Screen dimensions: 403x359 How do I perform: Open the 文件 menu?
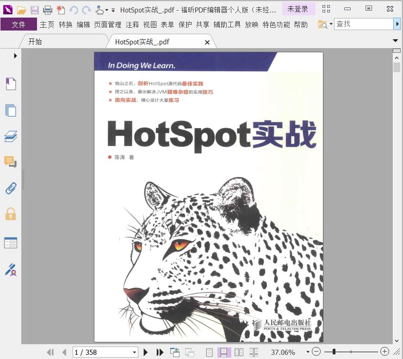(x=19, y=25)
